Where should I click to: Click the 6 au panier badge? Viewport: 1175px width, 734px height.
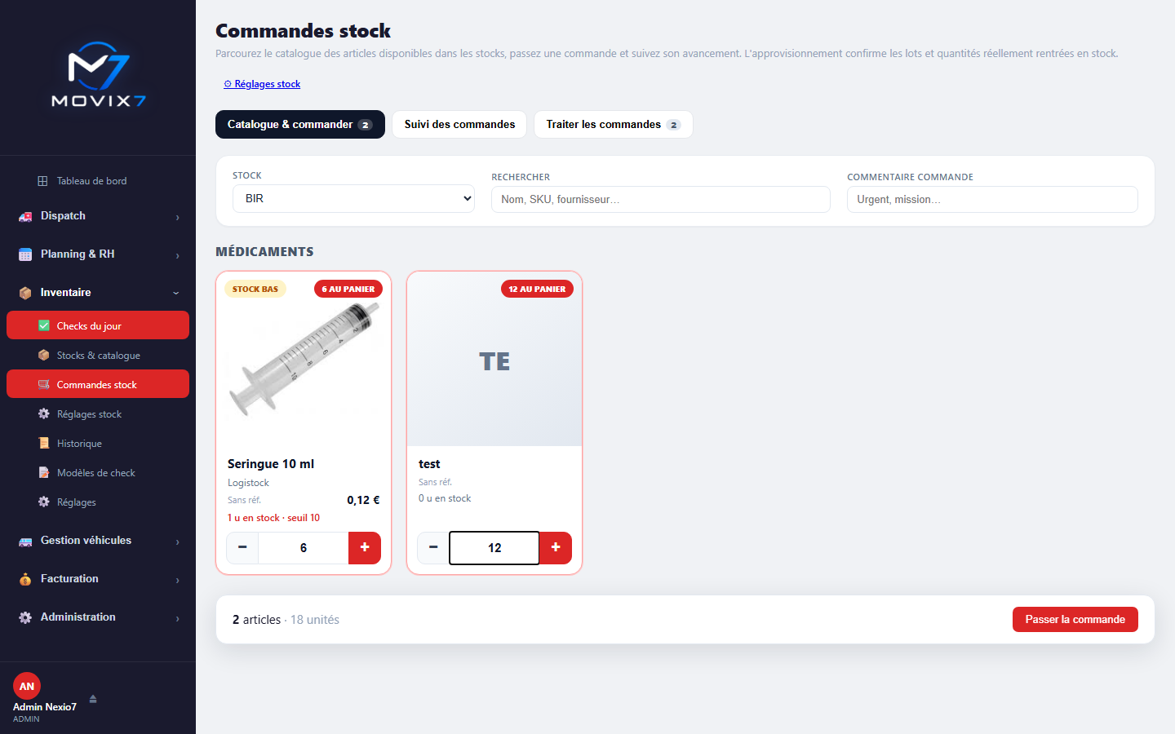pos(348,289)
